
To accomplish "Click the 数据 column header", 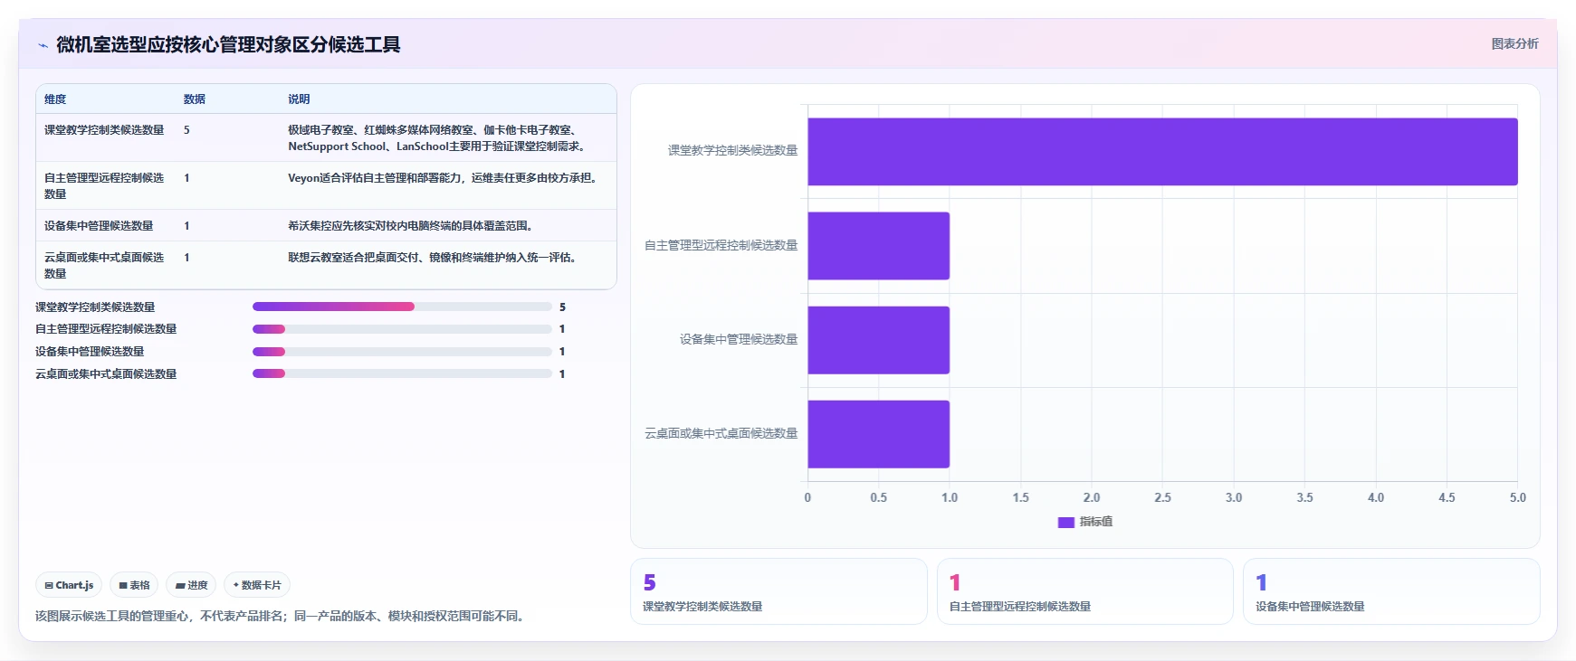I will pos(194,99).
